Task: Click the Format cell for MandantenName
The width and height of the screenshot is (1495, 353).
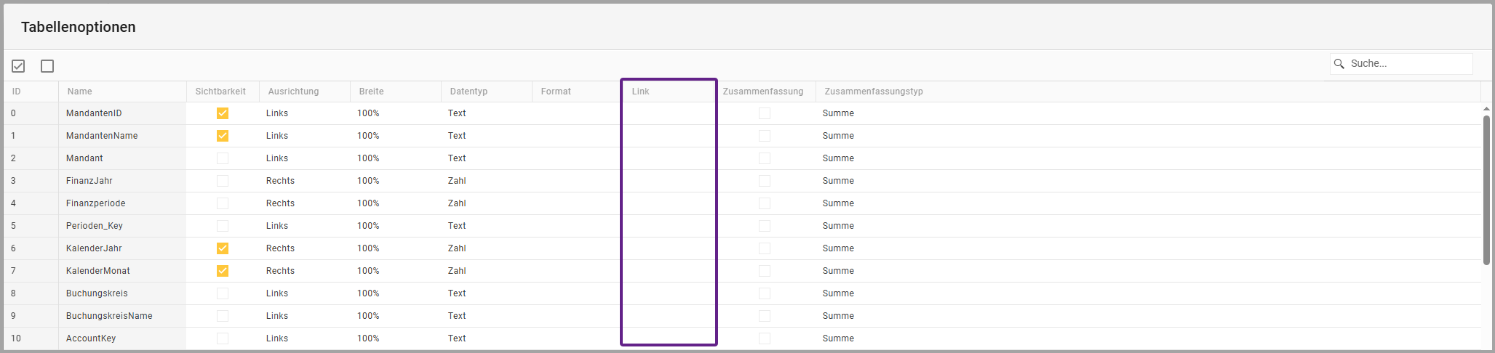Action: click(x=575, y=136)
